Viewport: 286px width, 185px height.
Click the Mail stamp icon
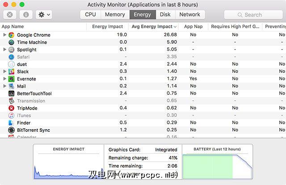click(11, 86)
